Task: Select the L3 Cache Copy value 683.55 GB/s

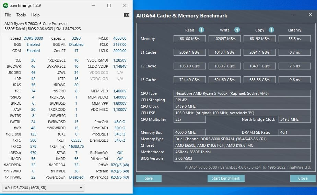Action: [260, 80]
